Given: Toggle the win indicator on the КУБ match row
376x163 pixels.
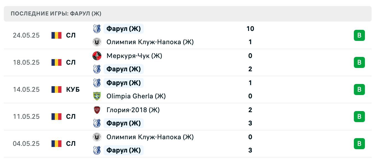Looking at the screenshot, I should [x=359, y=90].
